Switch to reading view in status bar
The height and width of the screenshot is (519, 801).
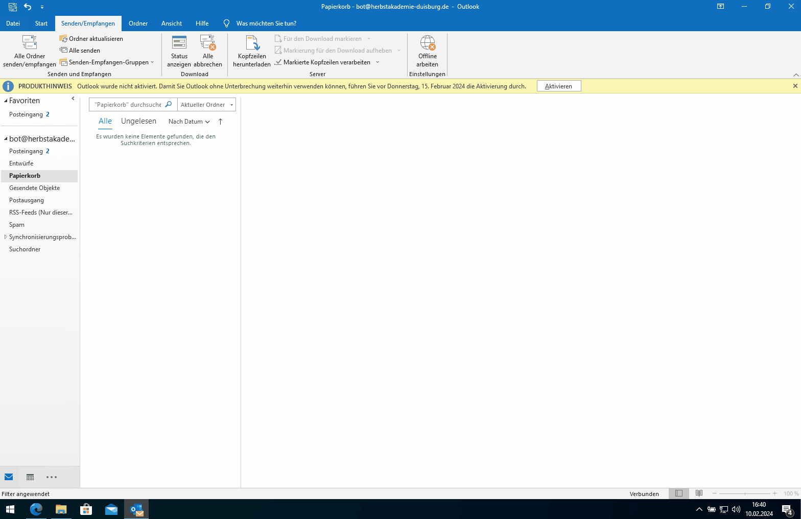coord(699,493)
